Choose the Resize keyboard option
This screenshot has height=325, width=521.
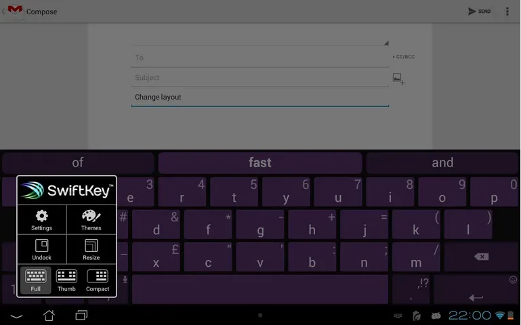91,249
